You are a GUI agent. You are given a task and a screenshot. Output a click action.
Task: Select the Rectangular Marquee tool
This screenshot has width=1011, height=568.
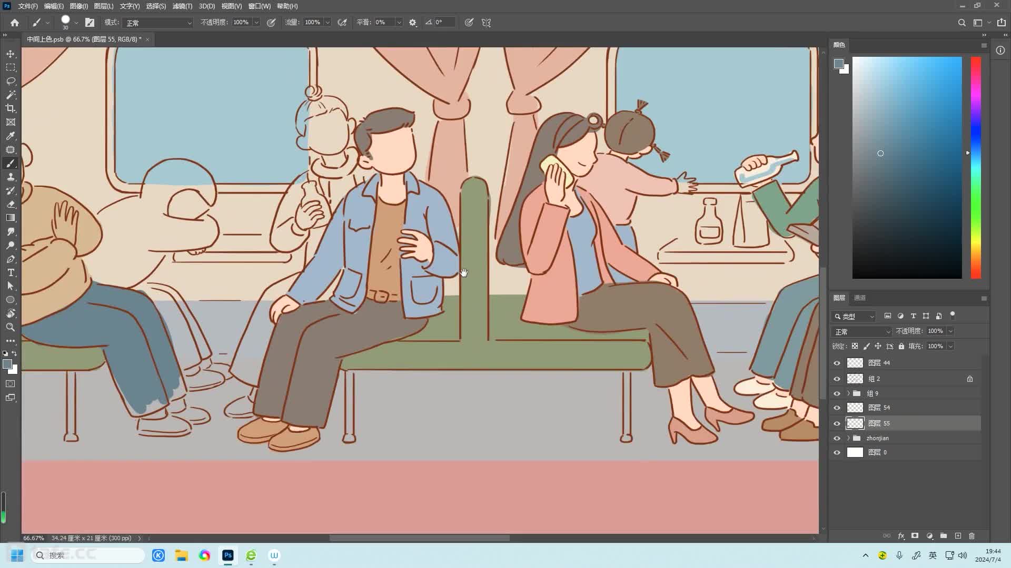[11, 67]
